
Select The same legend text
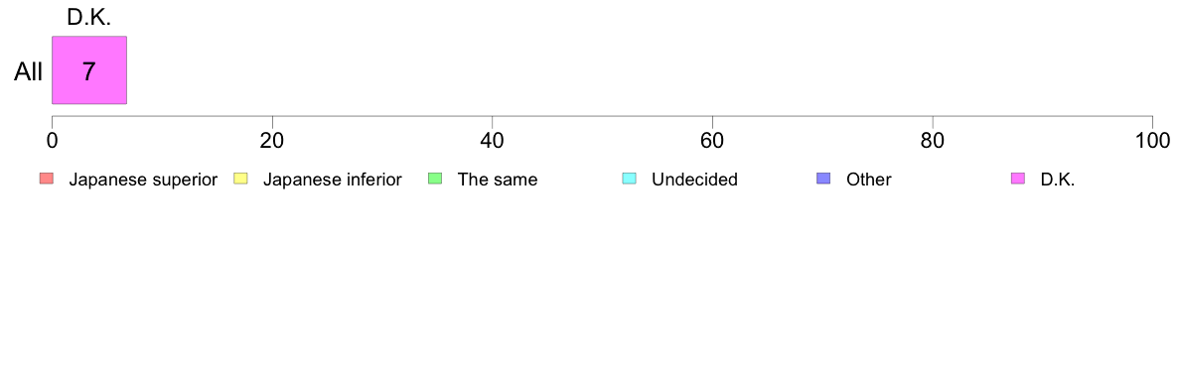(x=498, y=180)
